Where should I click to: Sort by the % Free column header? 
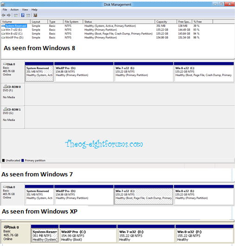[x=203, y=22]
